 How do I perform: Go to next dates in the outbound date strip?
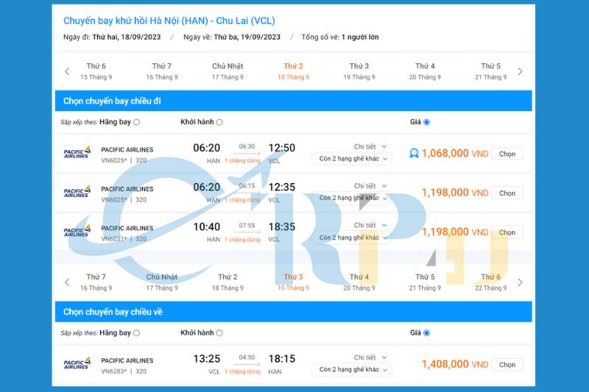point(520,71)
